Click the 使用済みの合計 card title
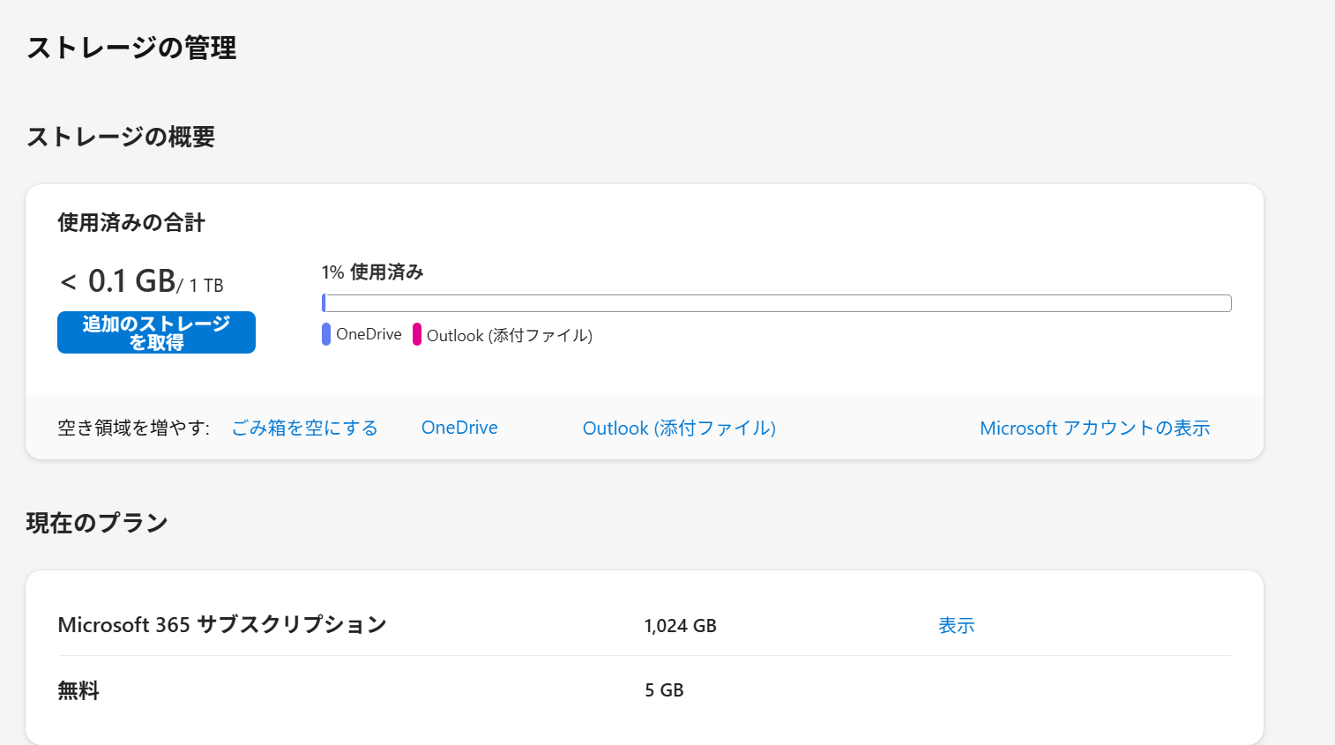Image resolution: width=1335 pixels, height=745 pixels. point(131,223)
